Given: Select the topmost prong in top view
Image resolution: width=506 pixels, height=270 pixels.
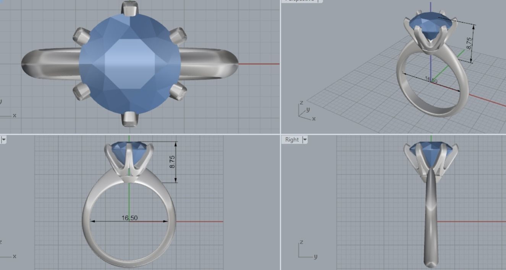Looking at the screenshot, I should pos(130,8).
